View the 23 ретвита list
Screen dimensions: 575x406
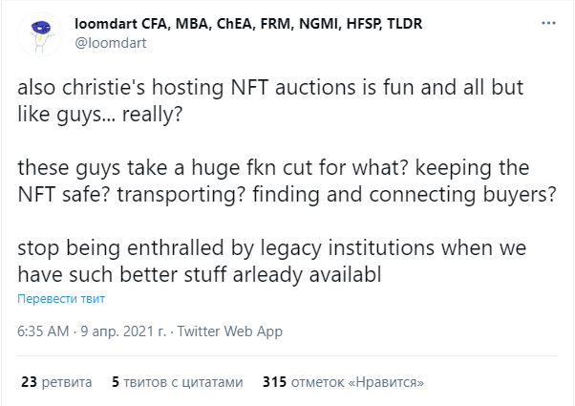pyautogui.click(x=56, y=382)
